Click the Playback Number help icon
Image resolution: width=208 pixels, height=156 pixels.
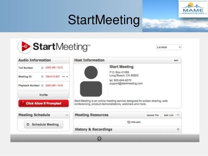point(42,85)
